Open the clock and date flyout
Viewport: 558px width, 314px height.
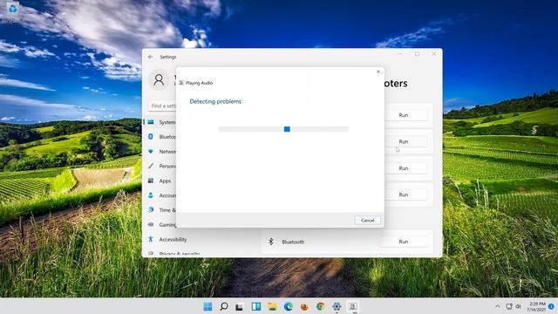pyautogui.click(x=537, y=306)
